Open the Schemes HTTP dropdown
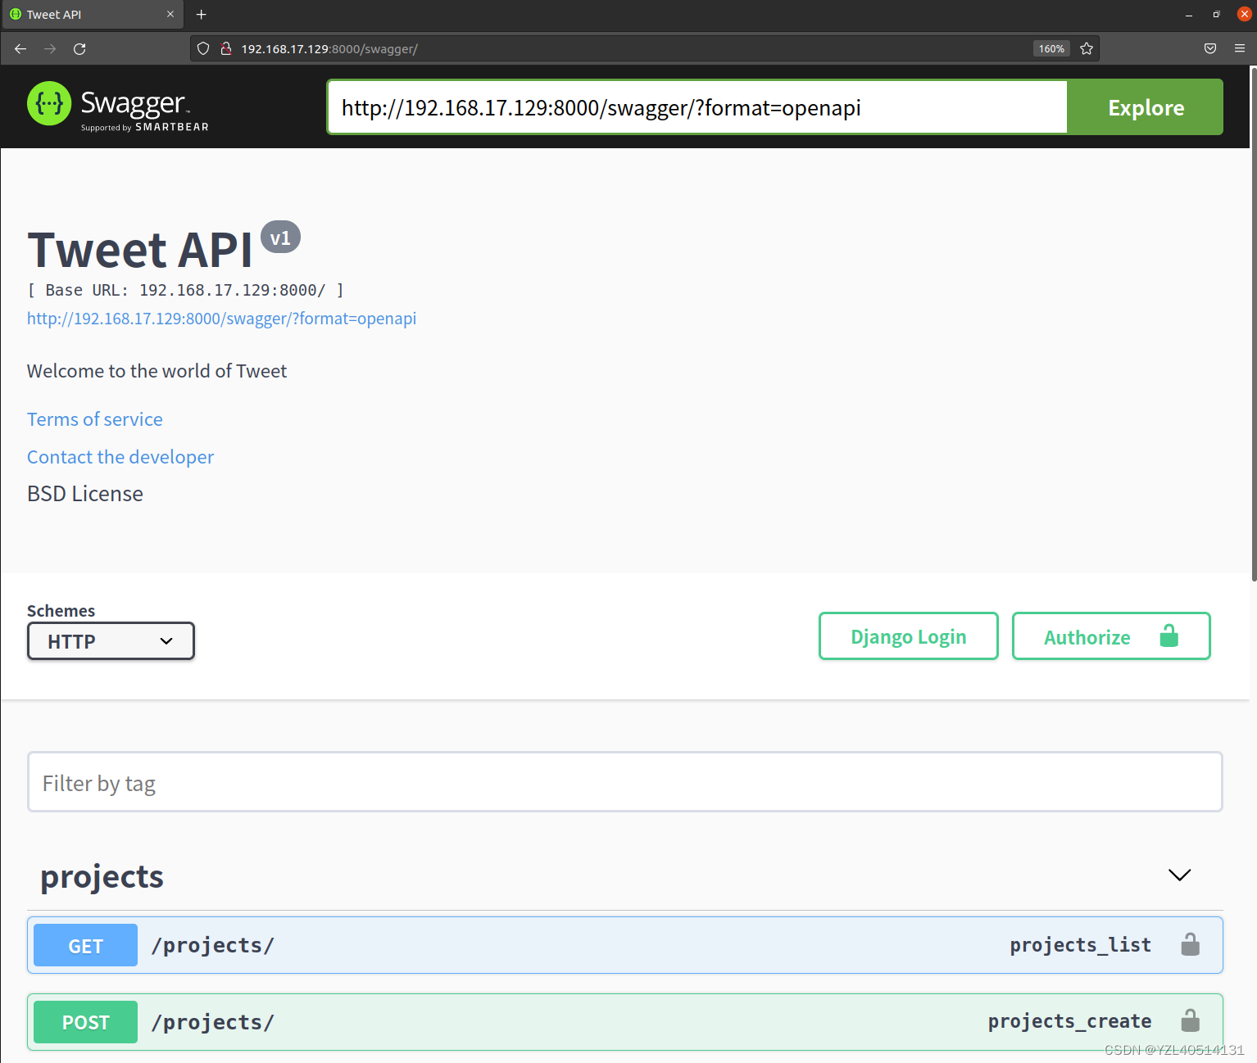 pyautogui.click(x=111, y=641)
